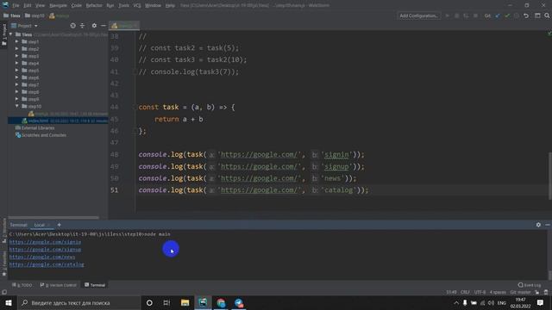Viewport: 552px width, 310px height.
Task: Hide the Project panel with the minus icon
Action: click(x=103, y=26)
